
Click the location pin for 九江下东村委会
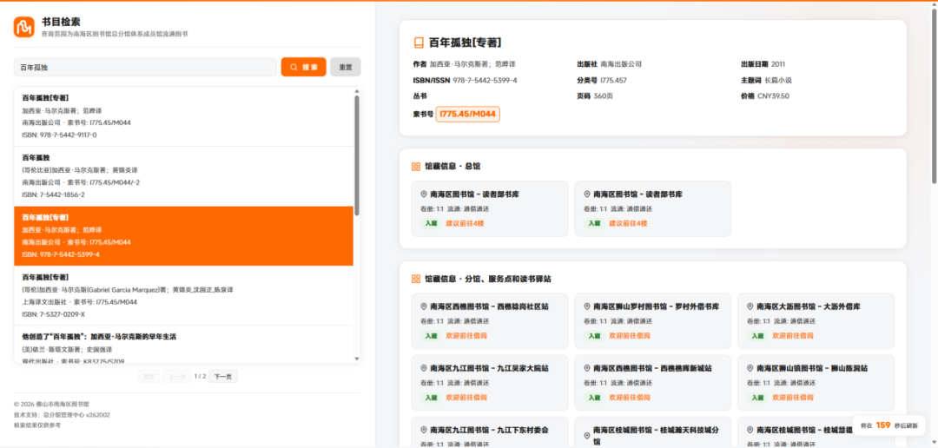pos(424,430)
